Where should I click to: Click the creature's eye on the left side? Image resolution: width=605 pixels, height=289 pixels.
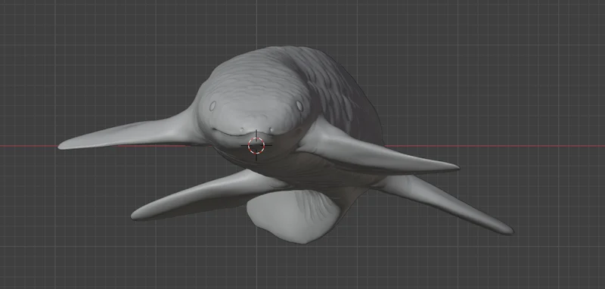click(x=213, y=106)
